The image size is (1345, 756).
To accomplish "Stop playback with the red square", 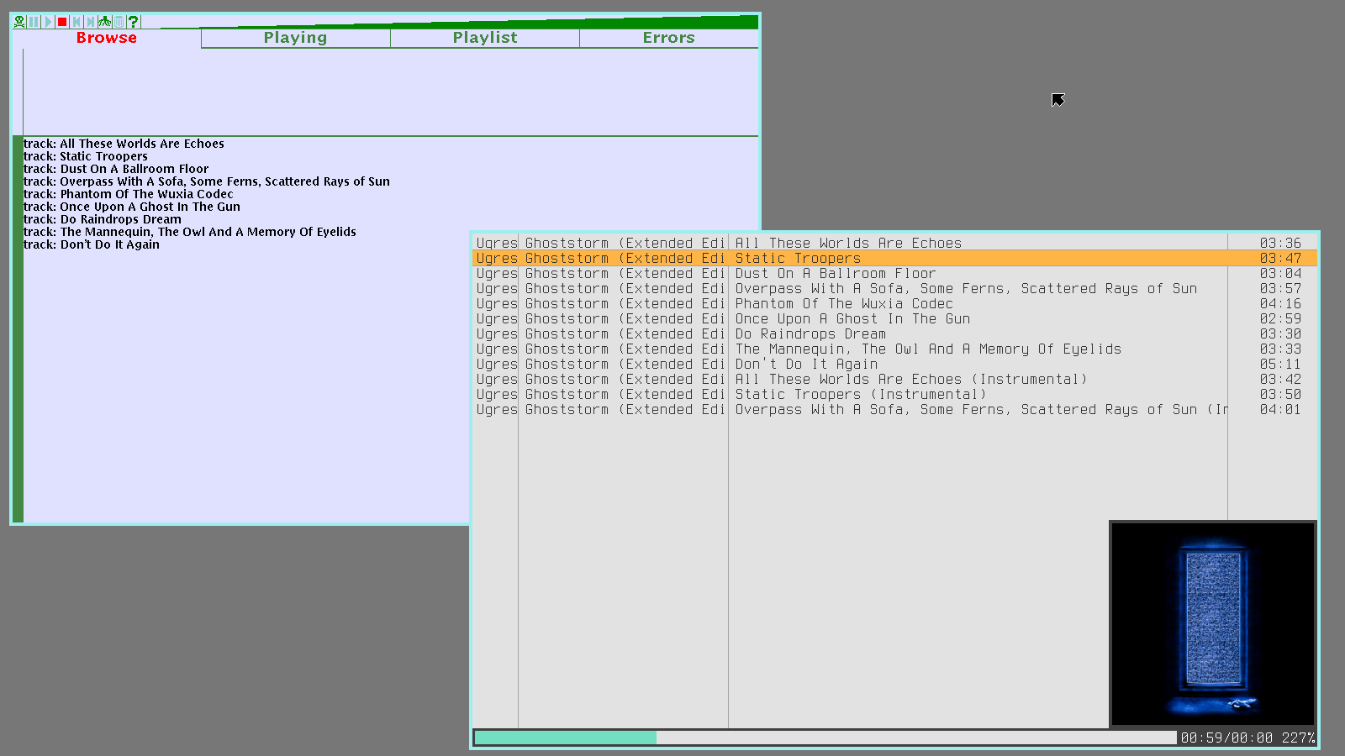I will (62, 22).
